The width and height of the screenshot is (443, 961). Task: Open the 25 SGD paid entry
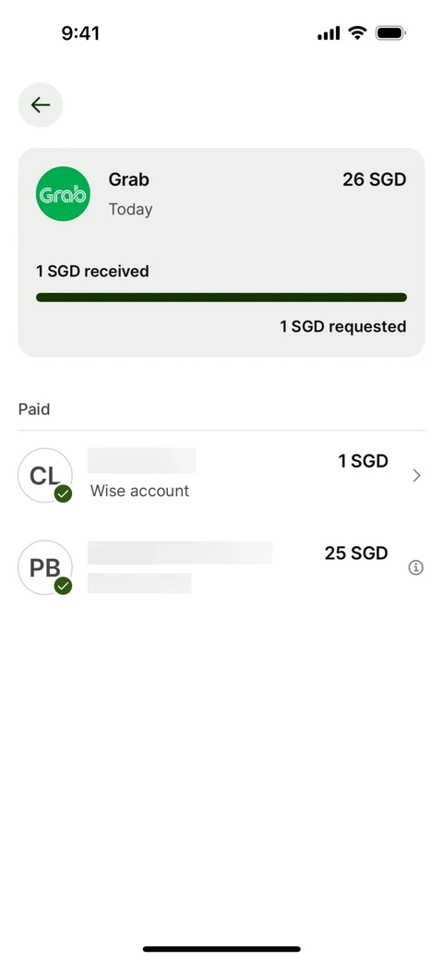tap(221, 567)
